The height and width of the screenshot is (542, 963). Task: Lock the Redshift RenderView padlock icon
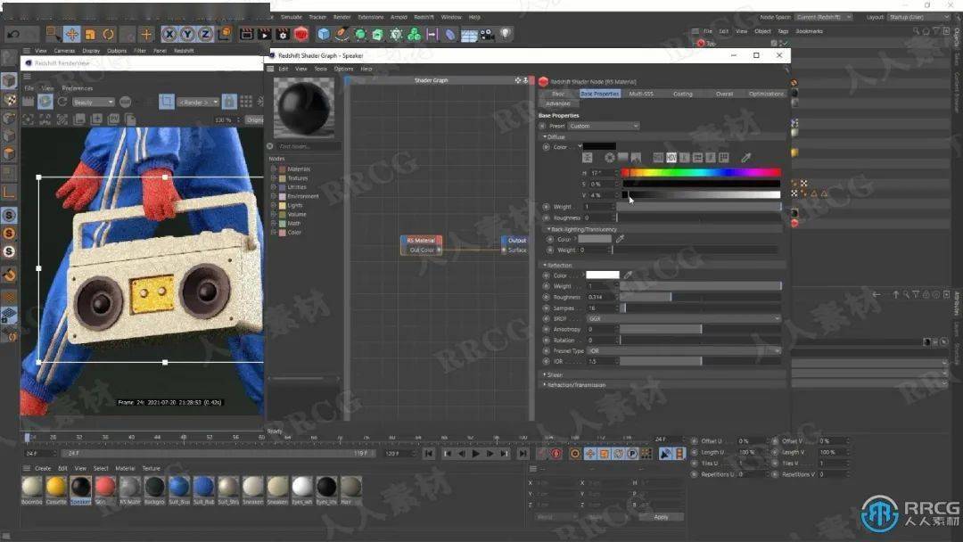click(229, 102)
